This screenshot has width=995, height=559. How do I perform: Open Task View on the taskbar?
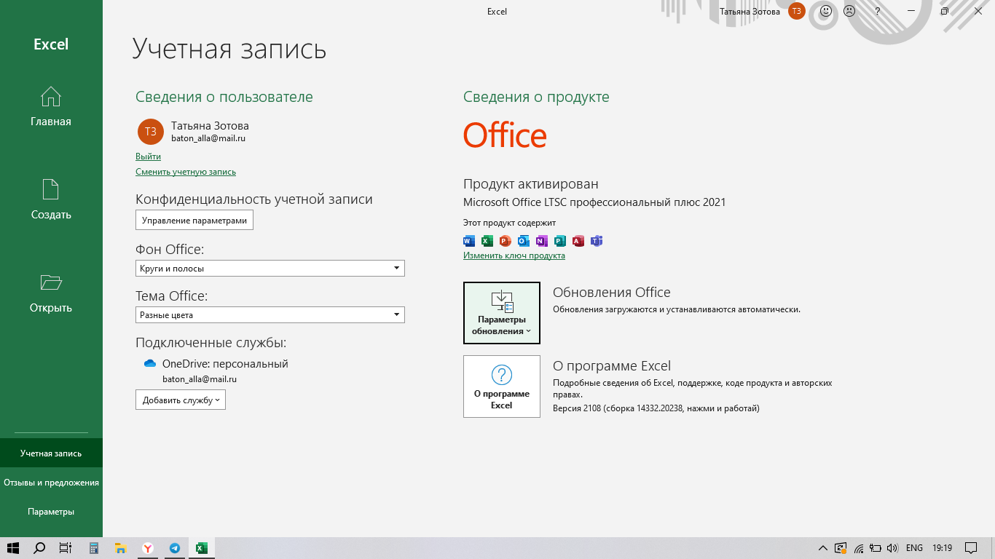(66, 548)
